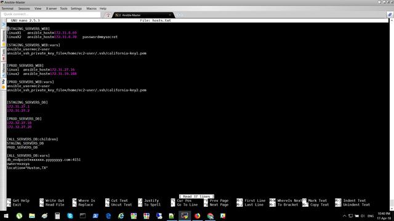Click the ENG language indicator
This screenshot has height=221, width=394.
371,216
